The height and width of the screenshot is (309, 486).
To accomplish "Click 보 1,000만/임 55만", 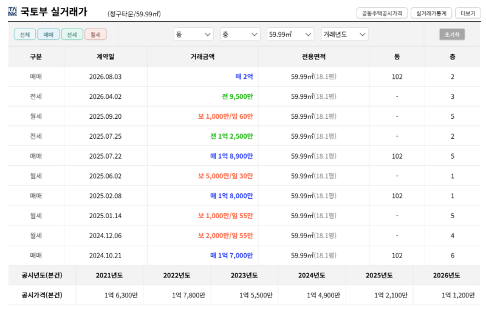I will tap(225, 216).
